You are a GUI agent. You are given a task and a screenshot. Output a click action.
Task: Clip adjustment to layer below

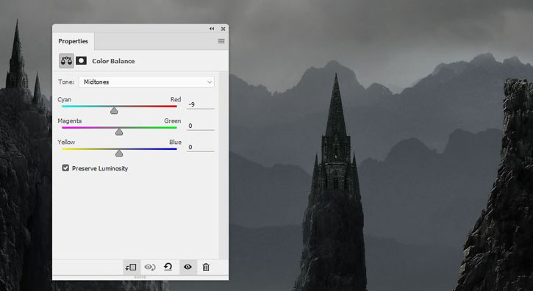131,267
